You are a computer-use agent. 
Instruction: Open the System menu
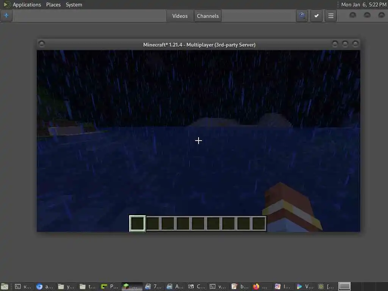pos(74,5)
